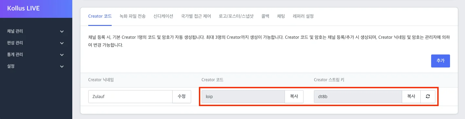Regenerate the Creator stream key
This screenshot has height=119, width=465.
428,97
